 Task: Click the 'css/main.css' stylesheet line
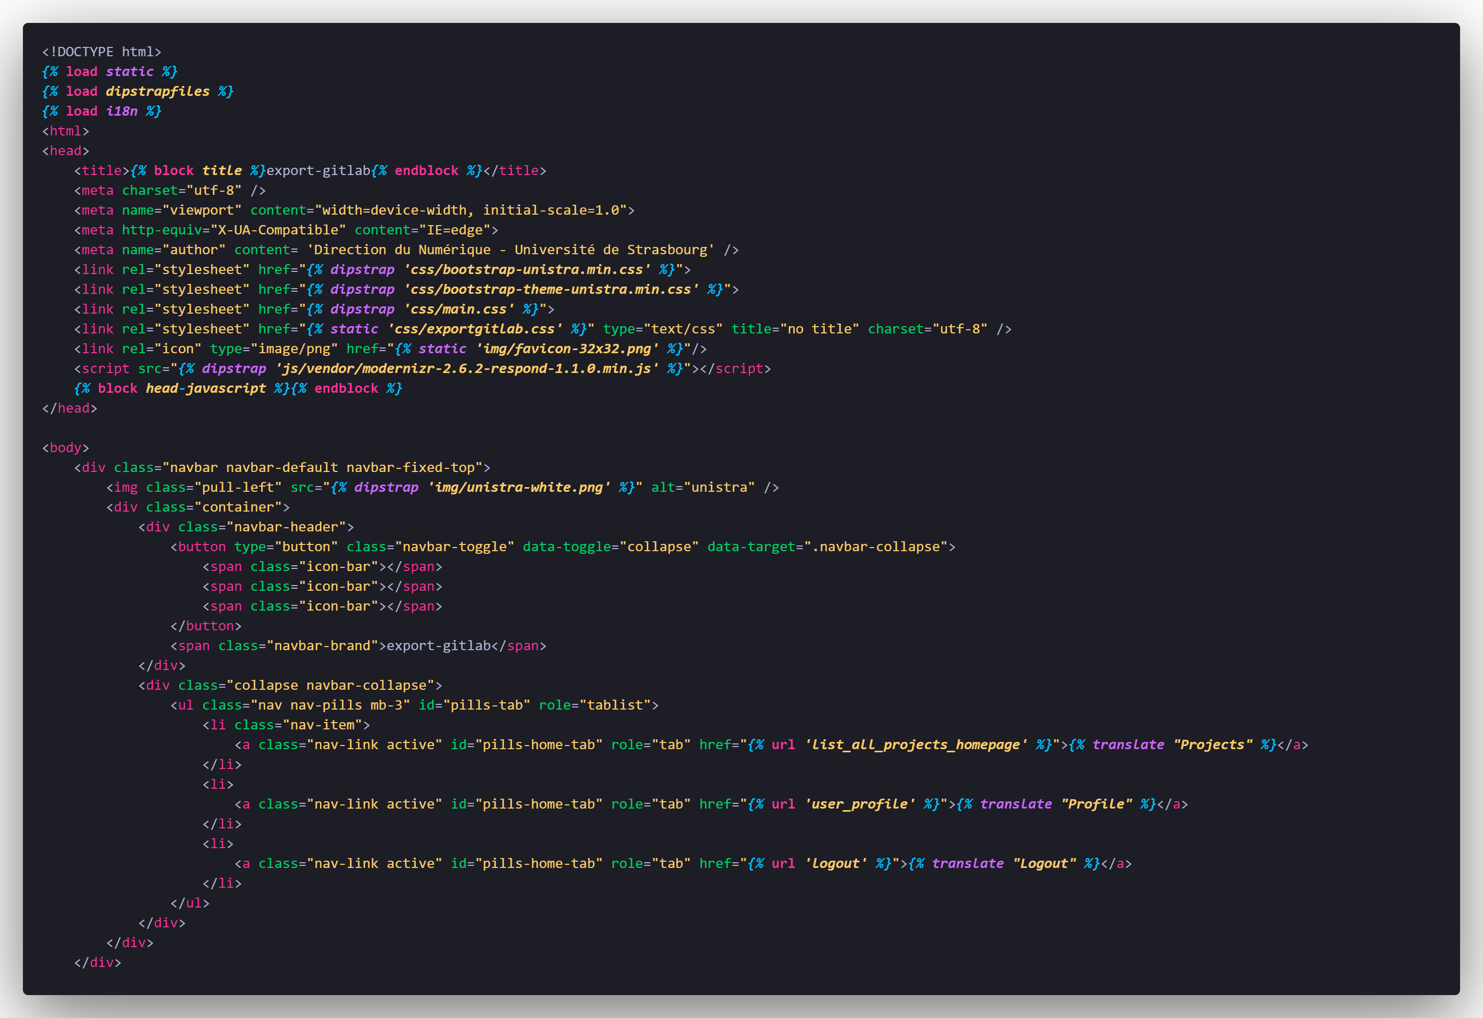(x=314, y=309)
